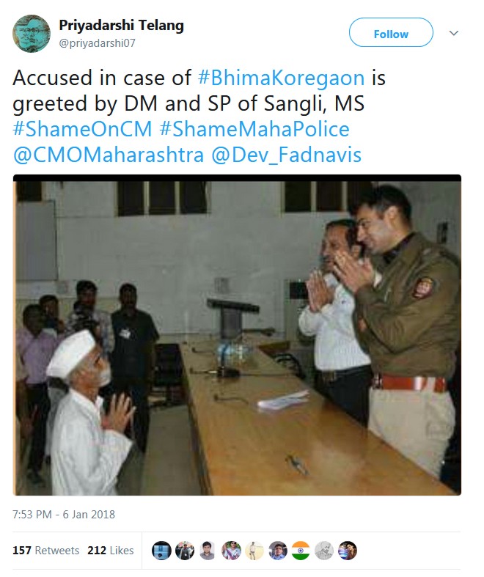Expand the tweet options chevron menu
The height and width of the screenshot is (577, 484).
(x=454, y=33)
